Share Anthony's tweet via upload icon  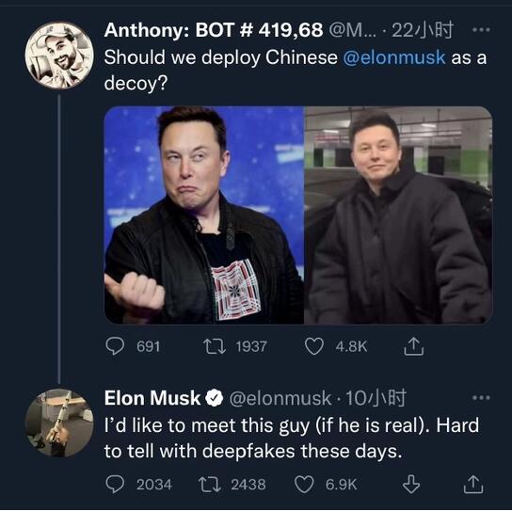413,346
